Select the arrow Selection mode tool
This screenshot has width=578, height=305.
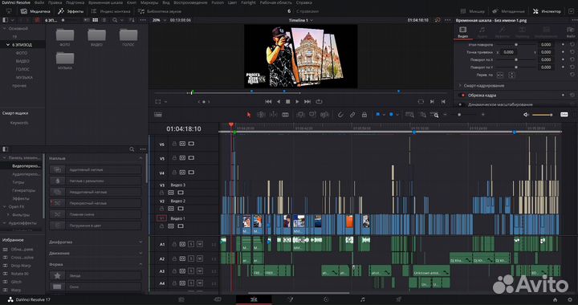[249, 115]
